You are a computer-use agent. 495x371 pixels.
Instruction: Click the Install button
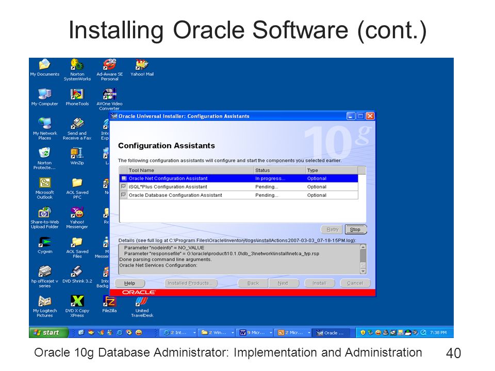[319, 283]
